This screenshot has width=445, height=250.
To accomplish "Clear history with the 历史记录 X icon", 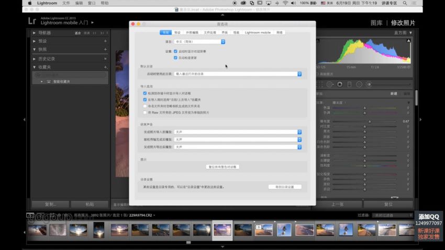I will 105,59.
